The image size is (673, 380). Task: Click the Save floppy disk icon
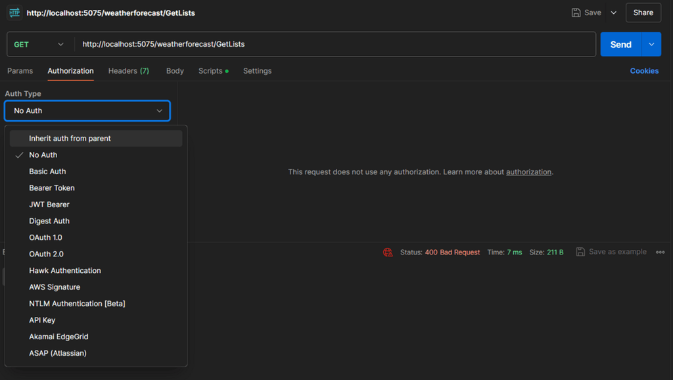click(x=576, y=12)
